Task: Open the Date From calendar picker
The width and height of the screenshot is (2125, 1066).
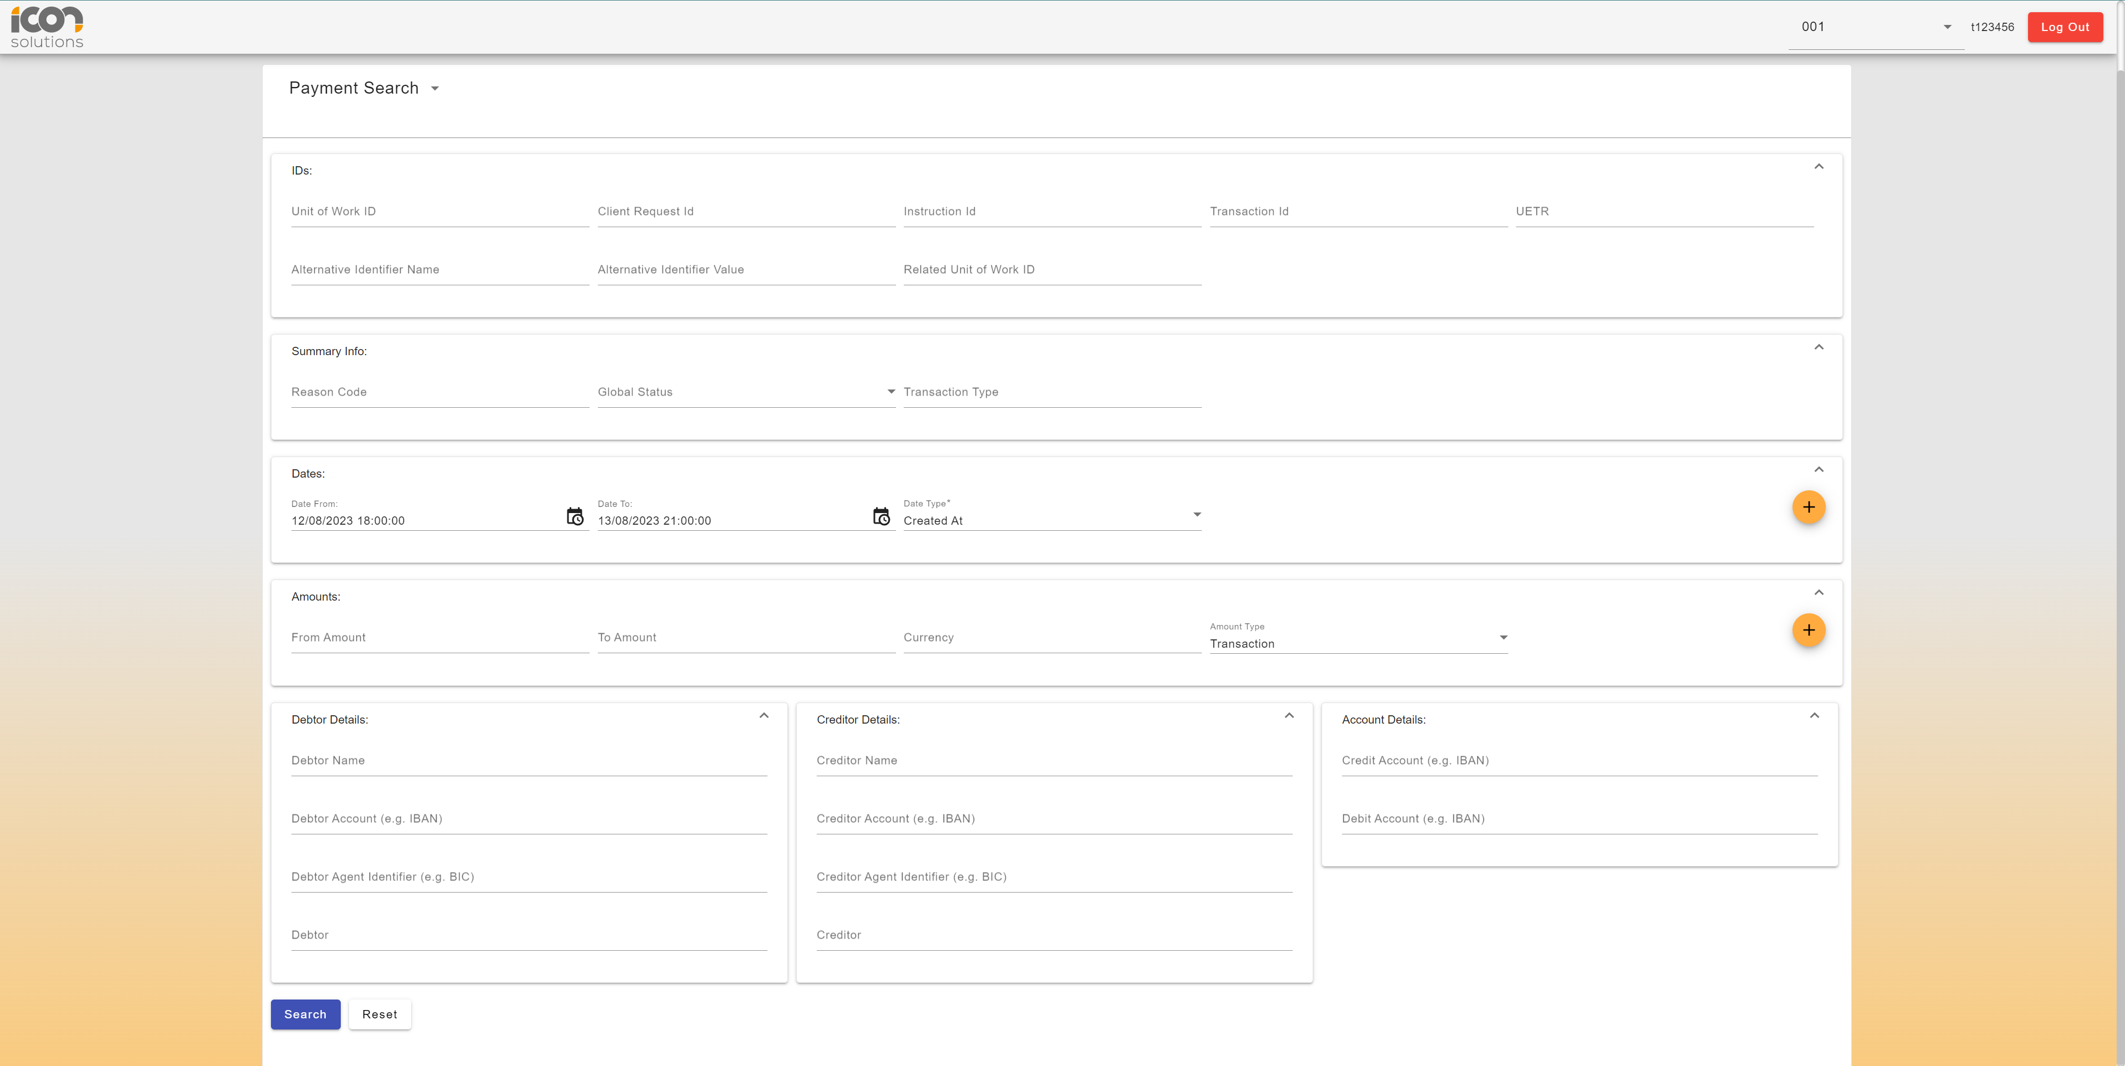Action: tap(575, 516)
